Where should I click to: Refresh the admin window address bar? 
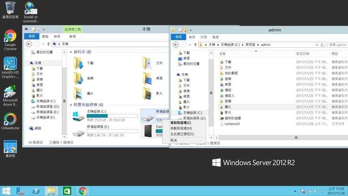point(322,45)
